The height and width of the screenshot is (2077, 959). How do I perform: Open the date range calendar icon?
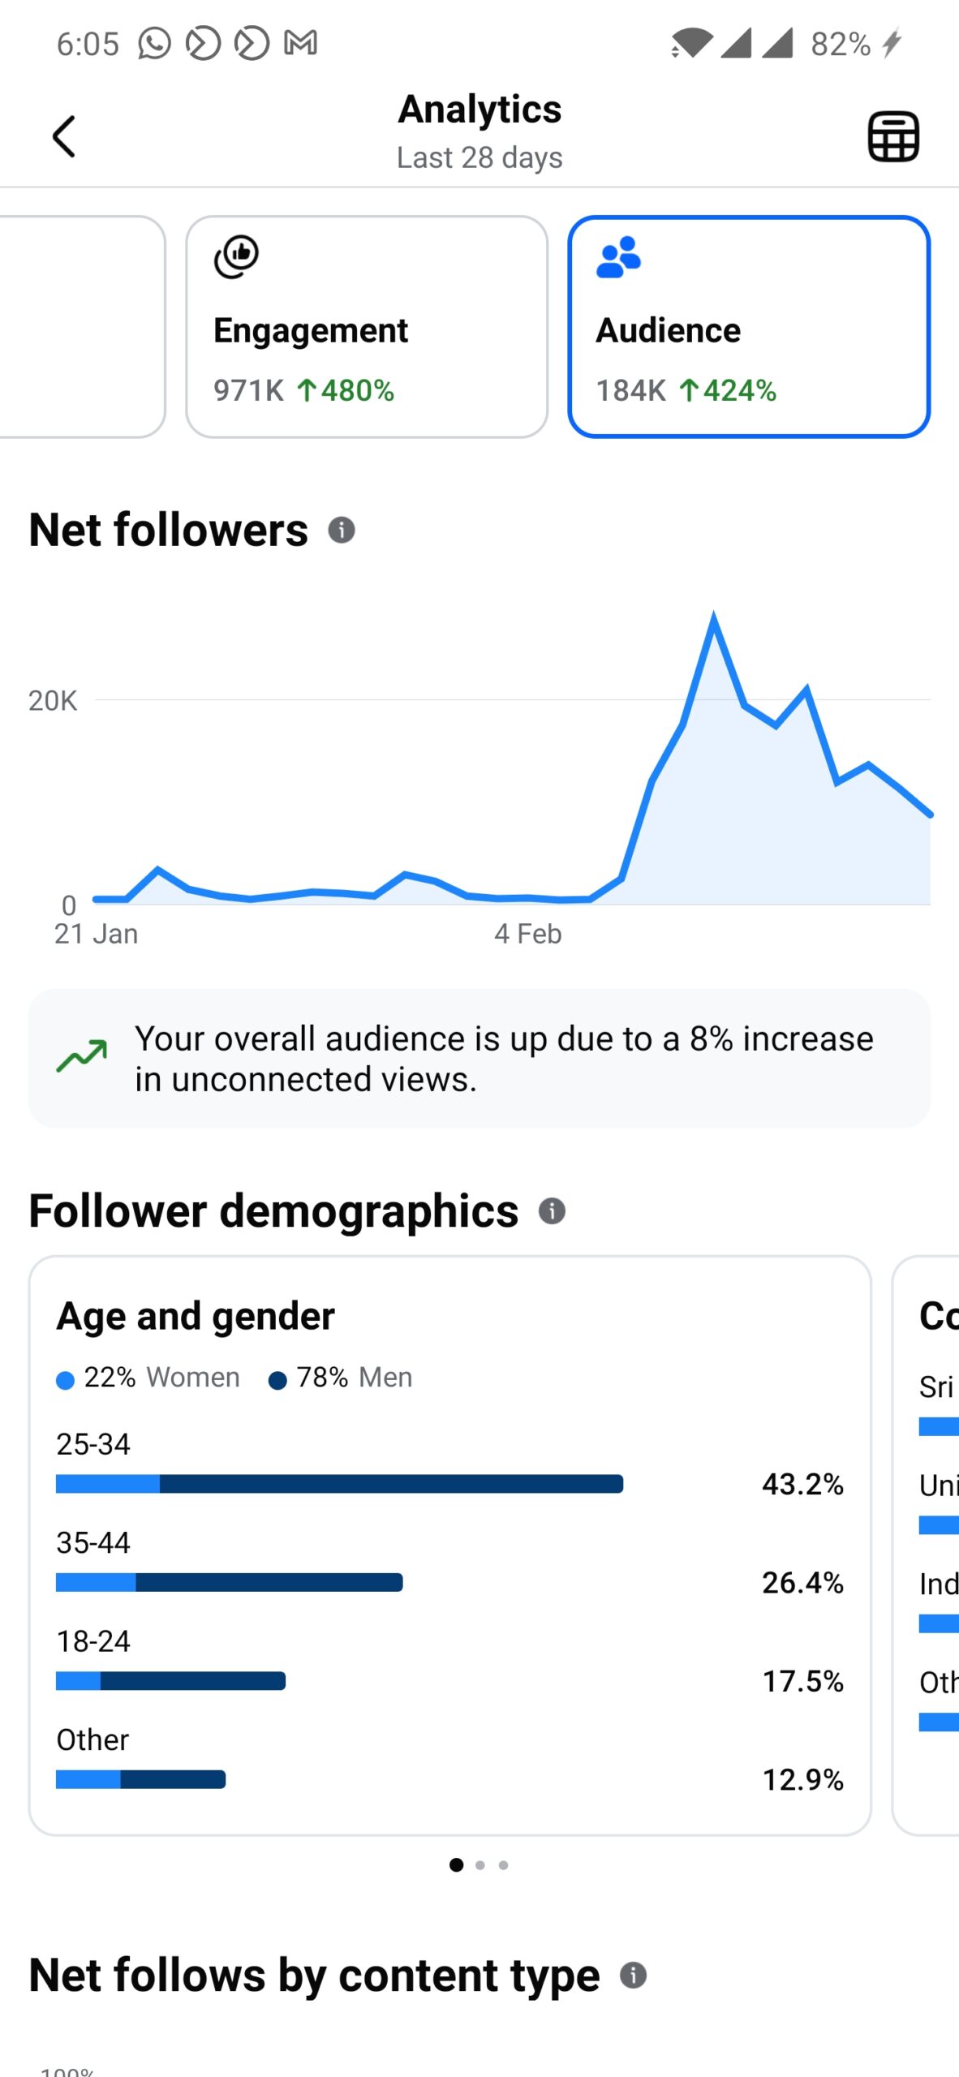coord(893,136)
